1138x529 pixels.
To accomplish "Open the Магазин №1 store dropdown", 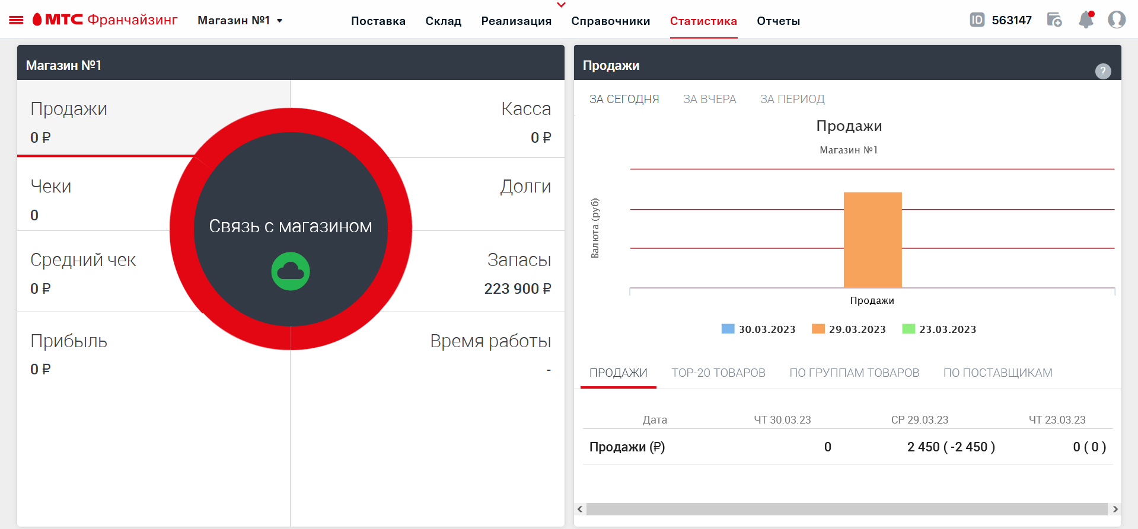I will click(240, 20).
